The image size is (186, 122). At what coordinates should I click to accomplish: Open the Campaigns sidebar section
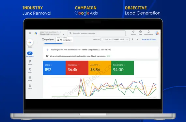[30, 54]
